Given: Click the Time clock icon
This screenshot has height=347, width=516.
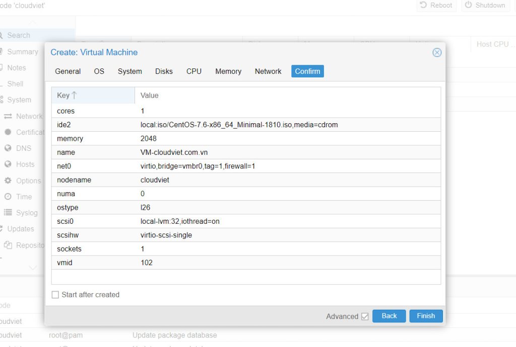Looking at the screenshot, I should tap(8, 196).
